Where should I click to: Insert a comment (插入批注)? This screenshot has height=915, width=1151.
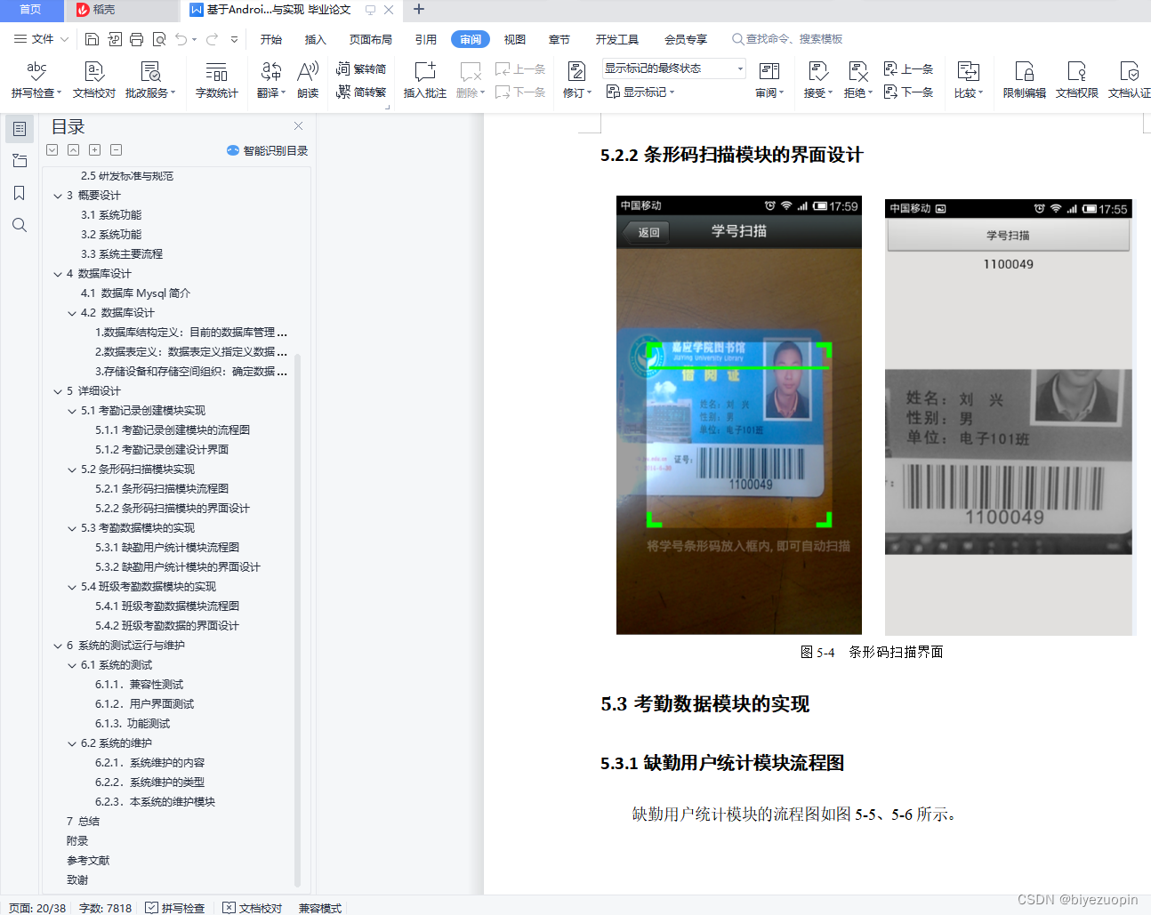click(x=425, y=79)
